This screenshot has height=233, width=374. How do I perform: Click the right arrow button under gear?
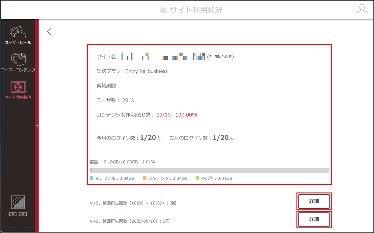coord(23,214)
